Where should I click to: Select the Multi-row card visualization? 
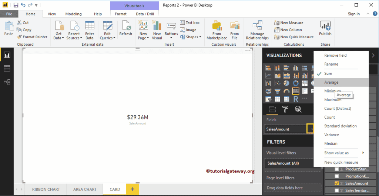[x=305, y=91]
